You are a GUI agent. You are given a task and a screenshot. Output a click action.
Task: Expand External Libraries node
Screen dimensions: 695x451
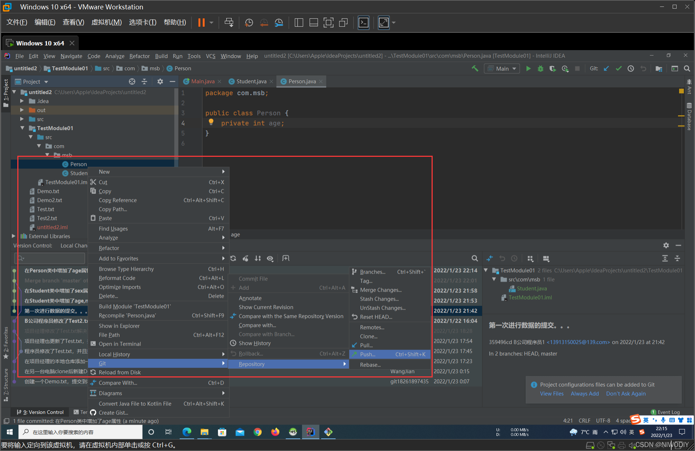[x=14, y=236]
